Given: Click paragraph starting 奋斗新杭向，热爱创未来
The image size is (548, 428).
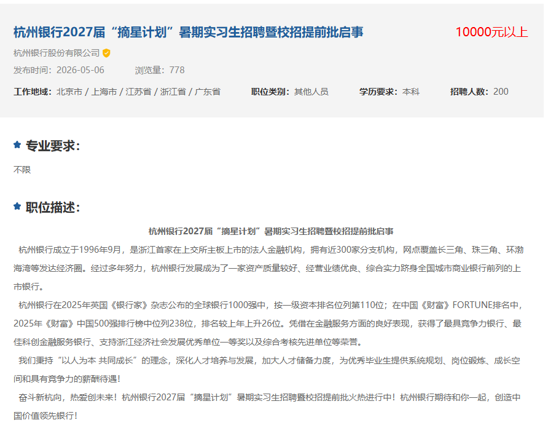Looking at the screenshot, I should pyautogui.click(x=267, y=406).
